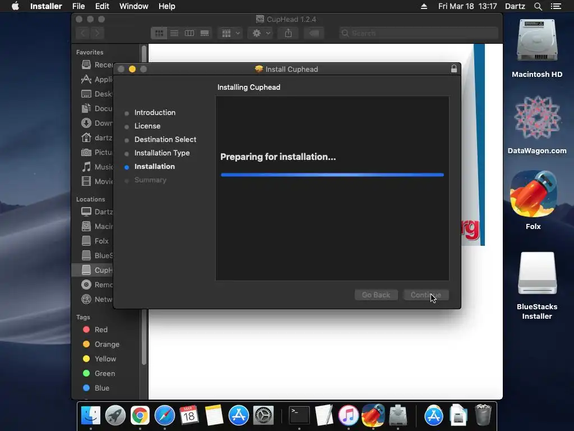
Task: Select the Yellow tag in the Finder sidebar
Action: [x=100, y=359]
